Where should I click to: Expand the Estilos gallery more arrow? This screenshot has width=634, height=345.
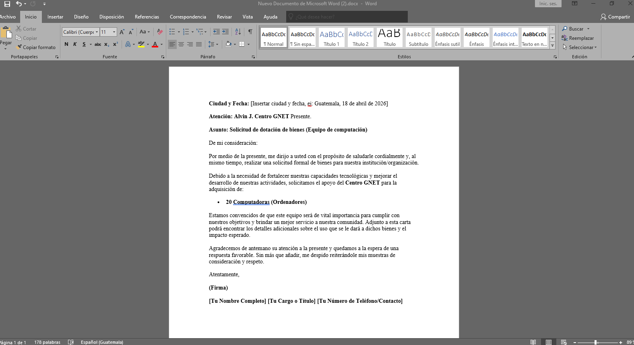pyautogui.click(x=552, y=46)
